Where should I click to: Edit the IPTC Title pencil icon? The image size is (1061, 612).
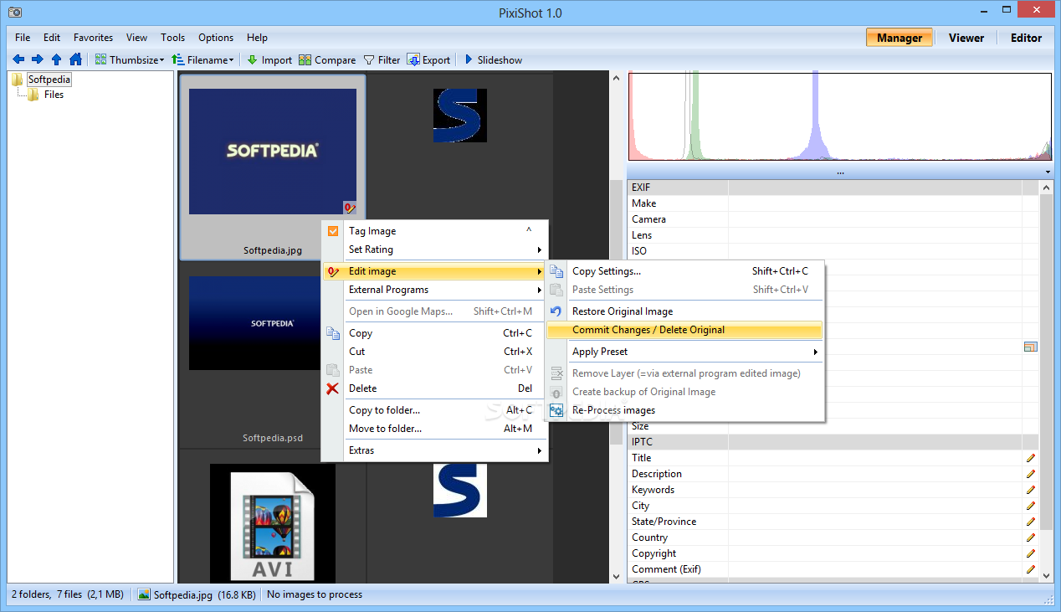(1030, 458)
